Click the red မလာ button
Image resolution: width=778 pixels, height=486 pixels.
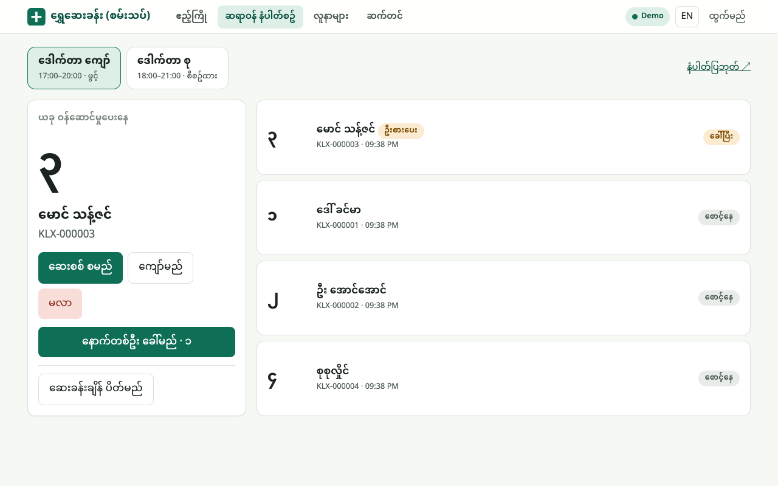point(60,304)
